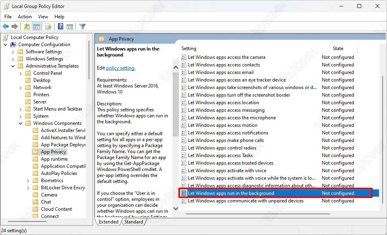This screenshot has width=387, height=235.
Task: Click the folder icon next to Control Panel
Action: [x=28, y=73]
